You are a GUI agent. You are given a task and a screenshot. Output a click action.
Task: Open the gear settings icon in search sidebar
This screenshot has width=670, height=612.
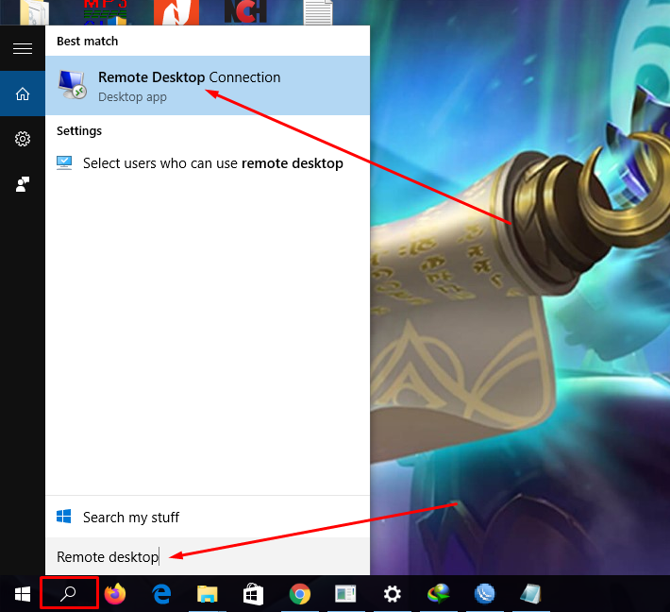coord(23,139)
